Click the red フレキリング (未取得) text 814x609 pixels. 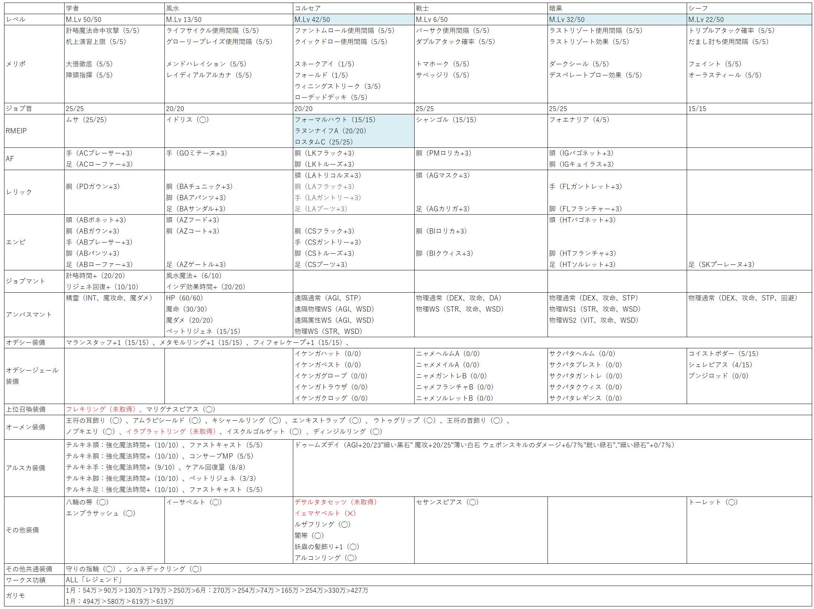pos(101,409)
